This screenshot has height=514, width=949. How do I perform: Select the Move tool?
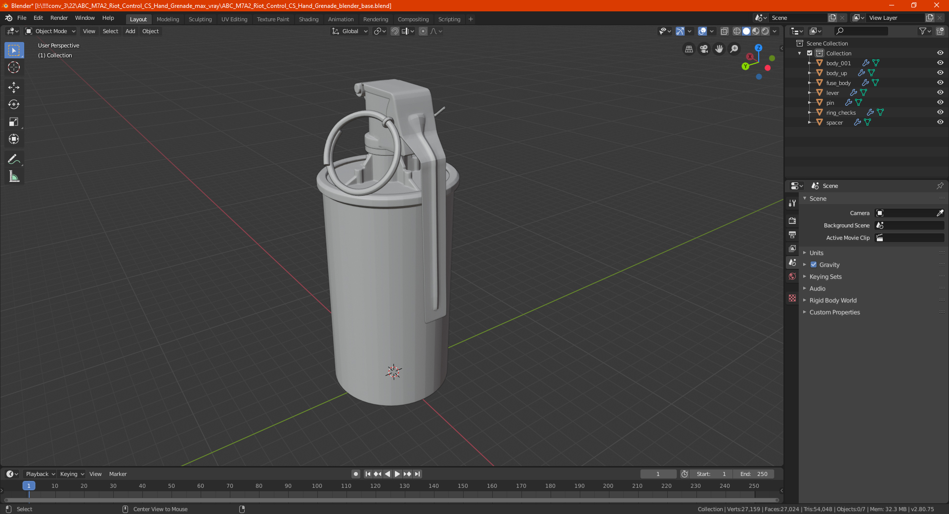14,87
